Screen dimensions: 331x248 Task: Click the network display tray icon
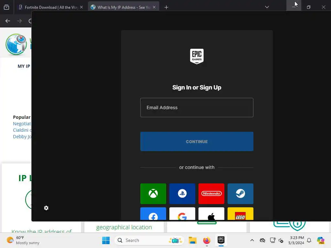tap(272, 240)
